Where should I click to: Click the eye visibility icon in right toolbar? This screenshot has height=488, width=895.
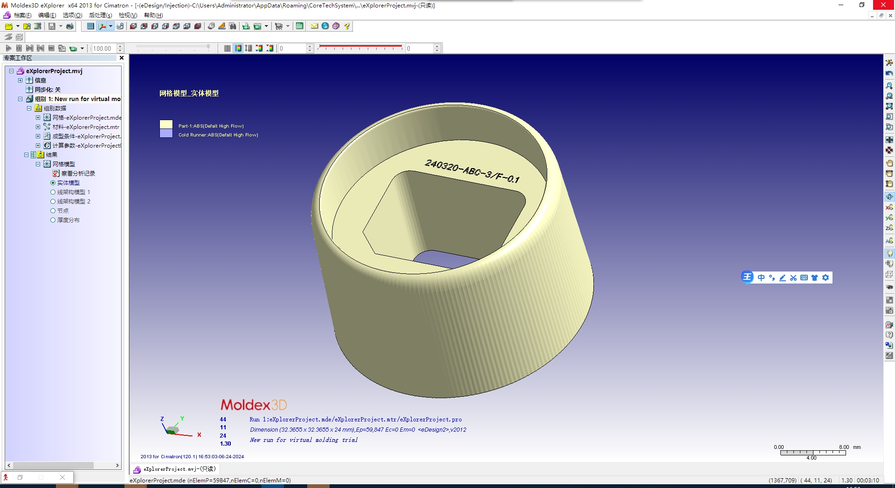pos(889,287)
